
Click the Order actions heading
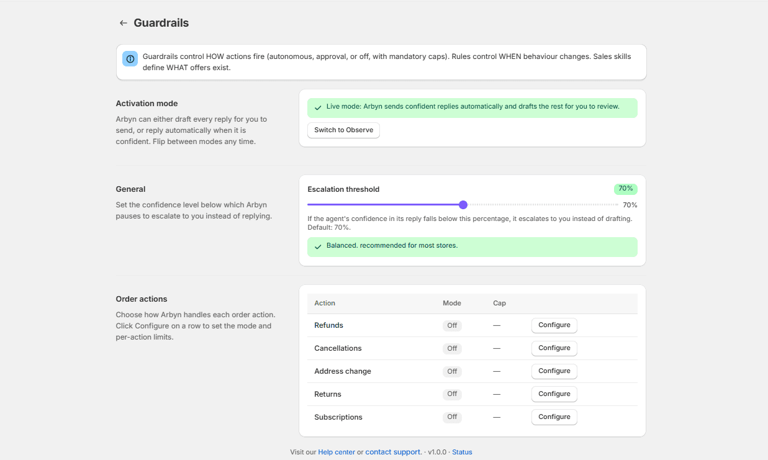pos(142,299)
